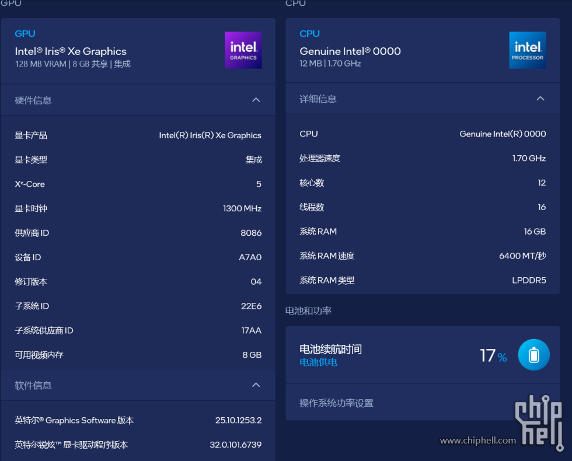The height and width of the screenshot is (461, 572).
Task: Click the 英特尔锐炫™ 显卡驱动程序版本 label
Action: click(x=71, y=445)
